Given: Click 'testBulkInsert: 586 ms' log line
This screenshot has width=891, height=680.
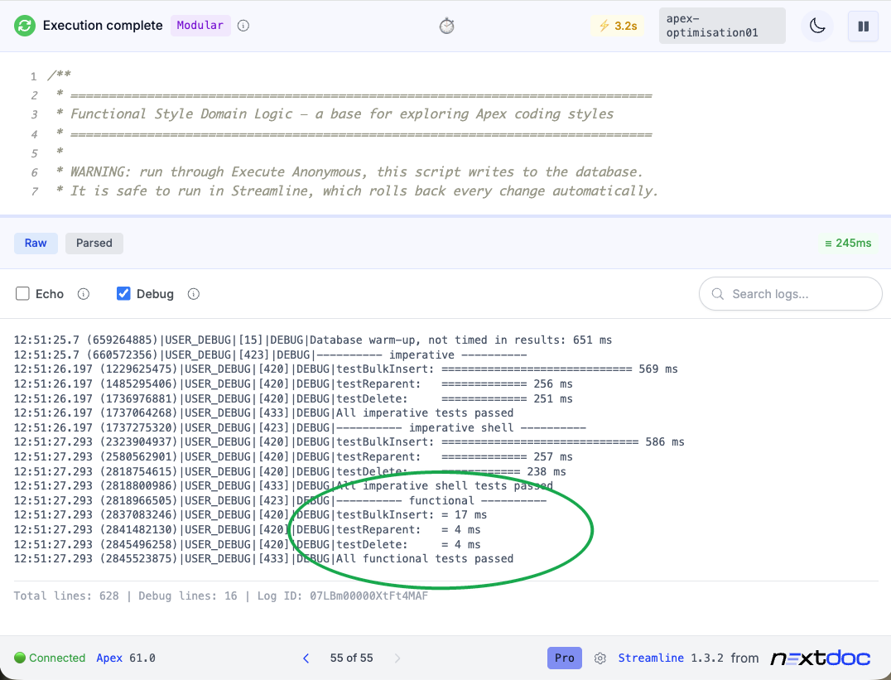Looking at the screenshot, I should [x=349, y=441].
